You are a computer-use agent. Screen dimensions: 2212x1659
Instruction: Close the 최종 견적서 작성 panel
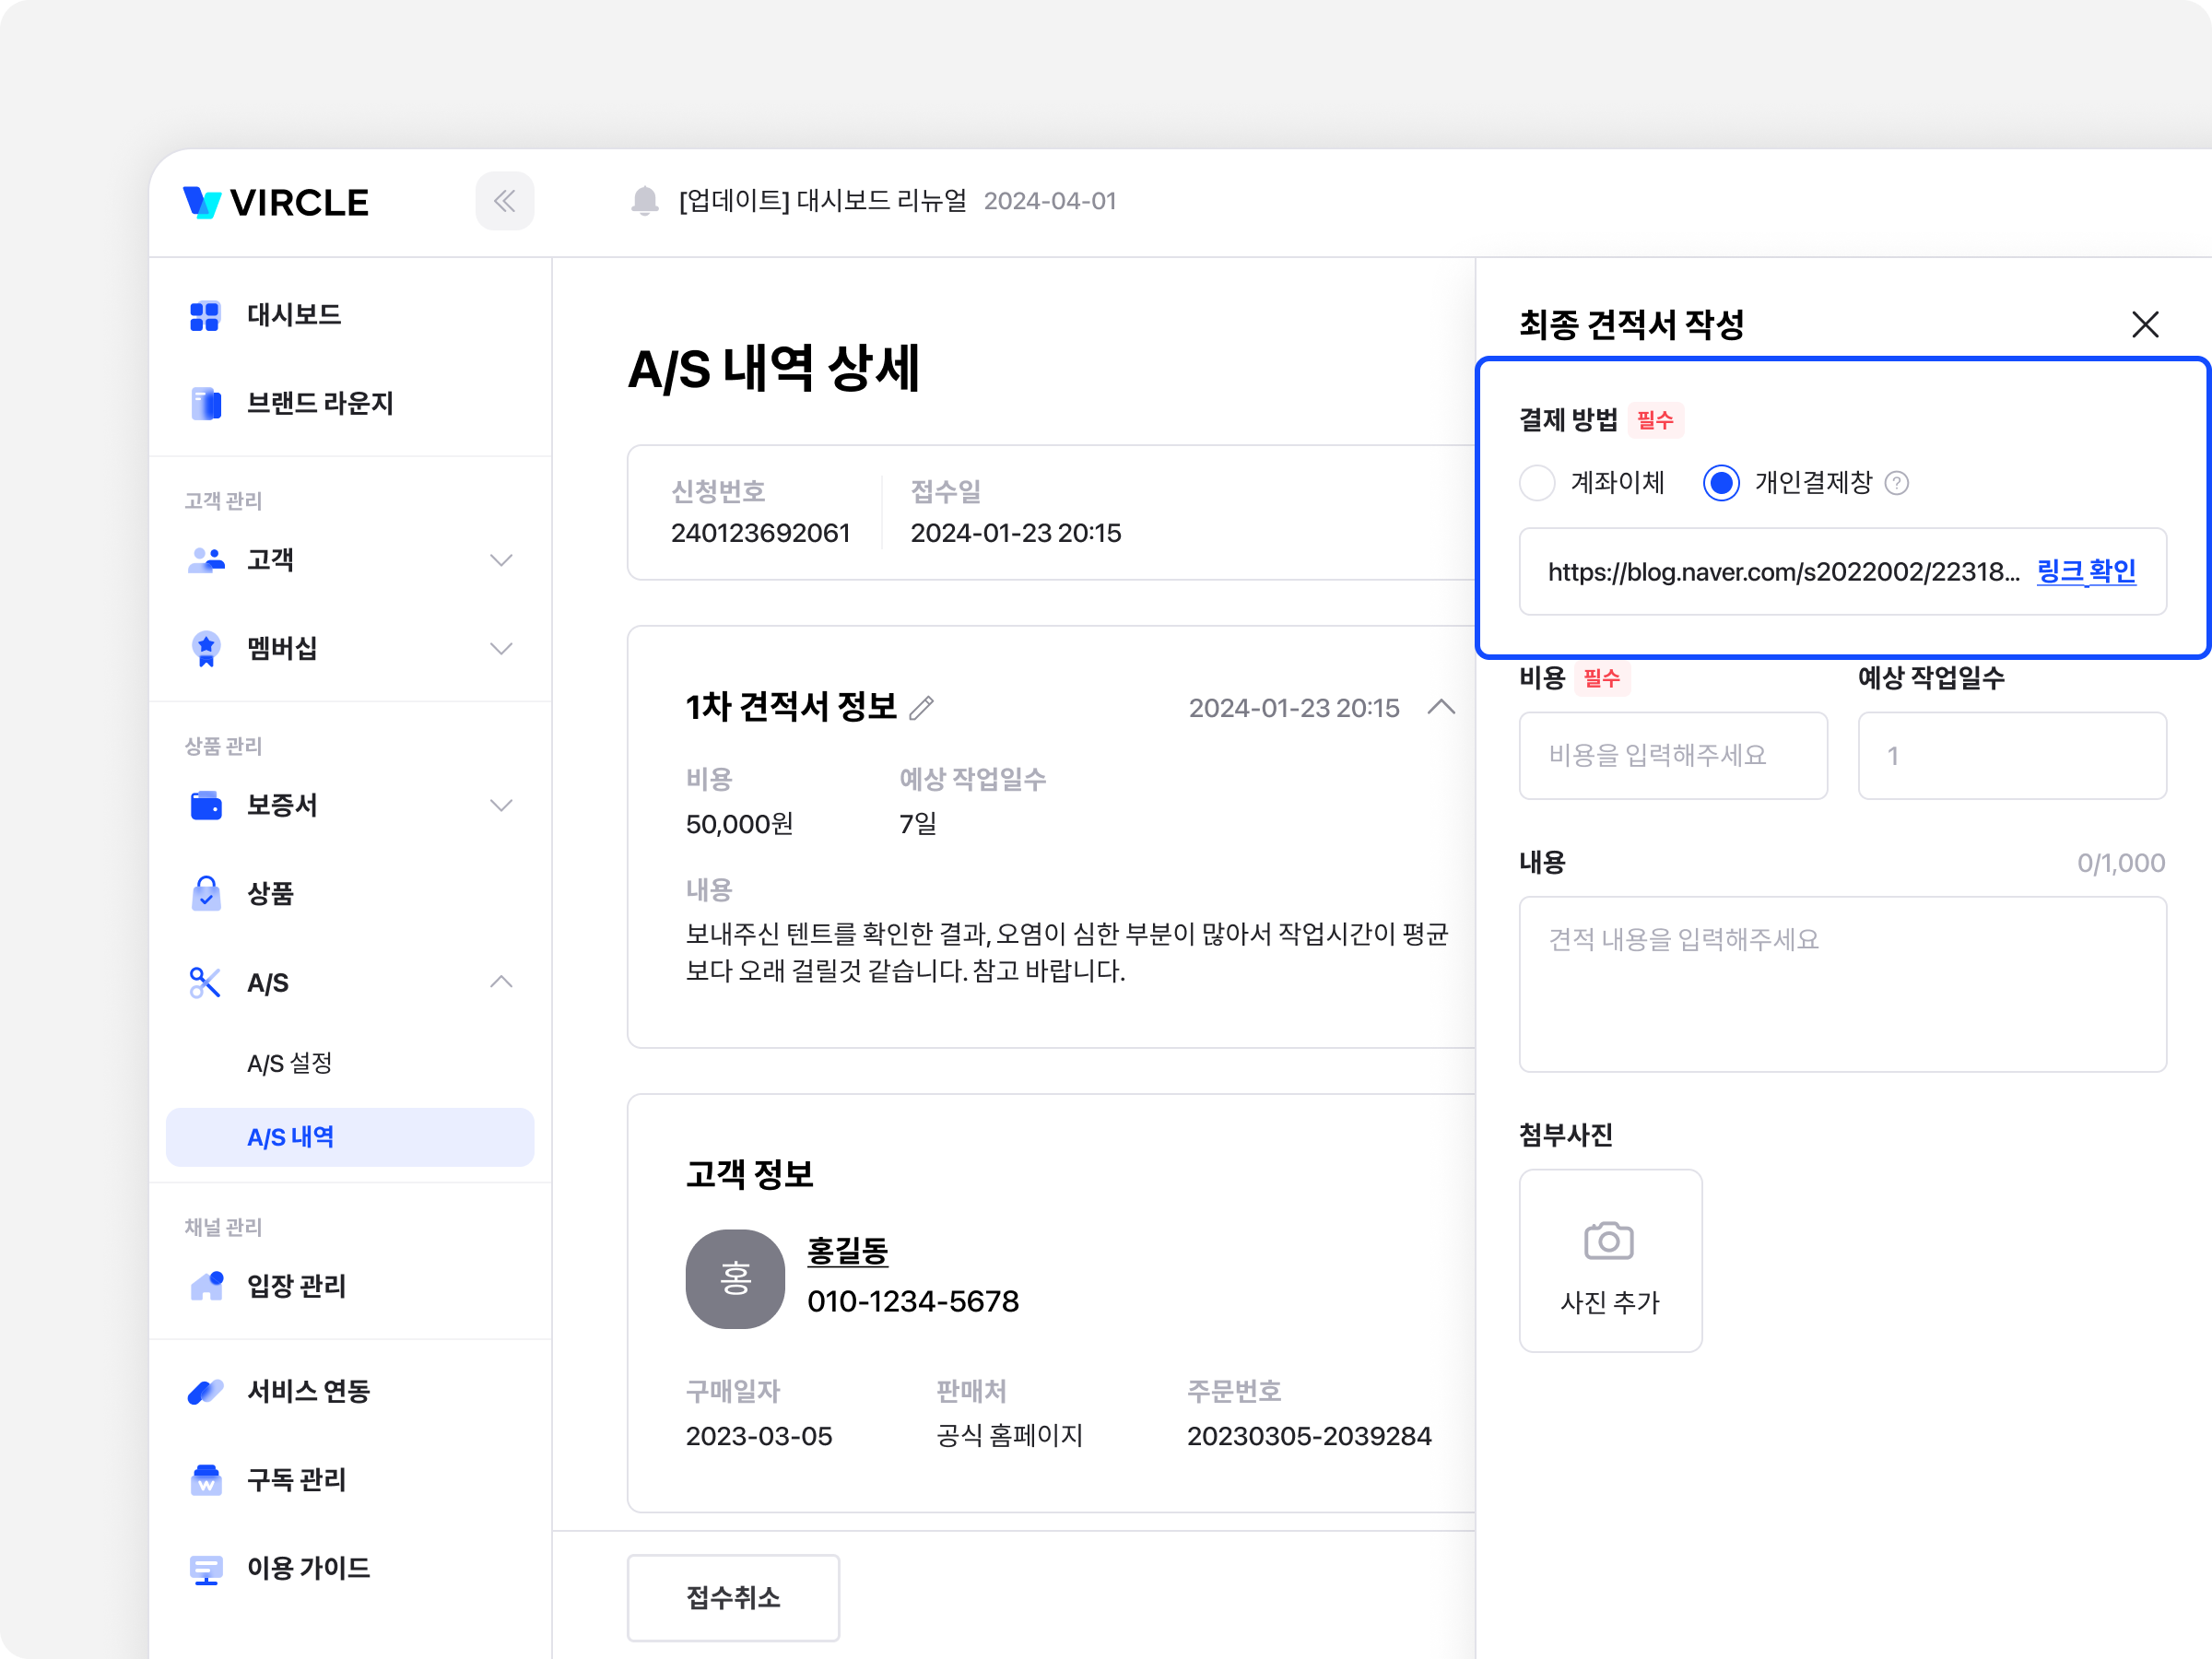pos(2145,324)
